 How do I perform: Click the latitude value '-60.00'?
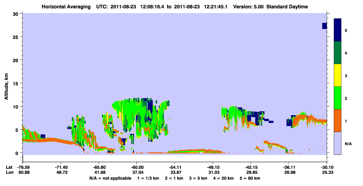point(137,167)
